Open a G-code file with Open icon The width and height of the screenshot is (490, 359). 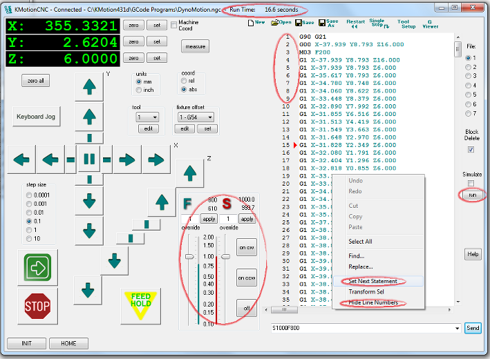tap(281, 23)
